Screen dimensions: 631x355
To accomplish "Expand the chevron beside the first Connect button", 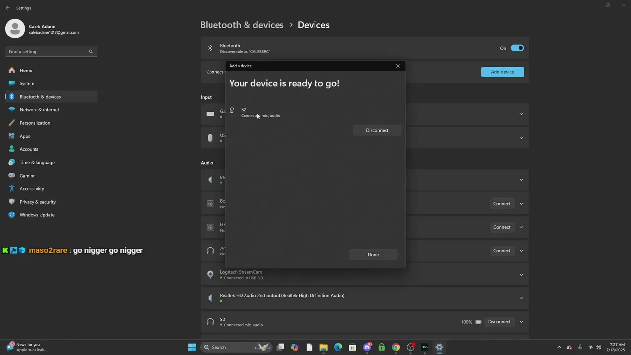I will 521,204.
